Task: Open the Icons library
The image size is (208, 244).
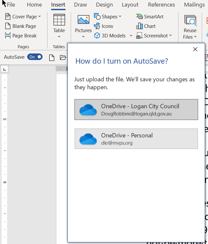Action: [104, 26]
